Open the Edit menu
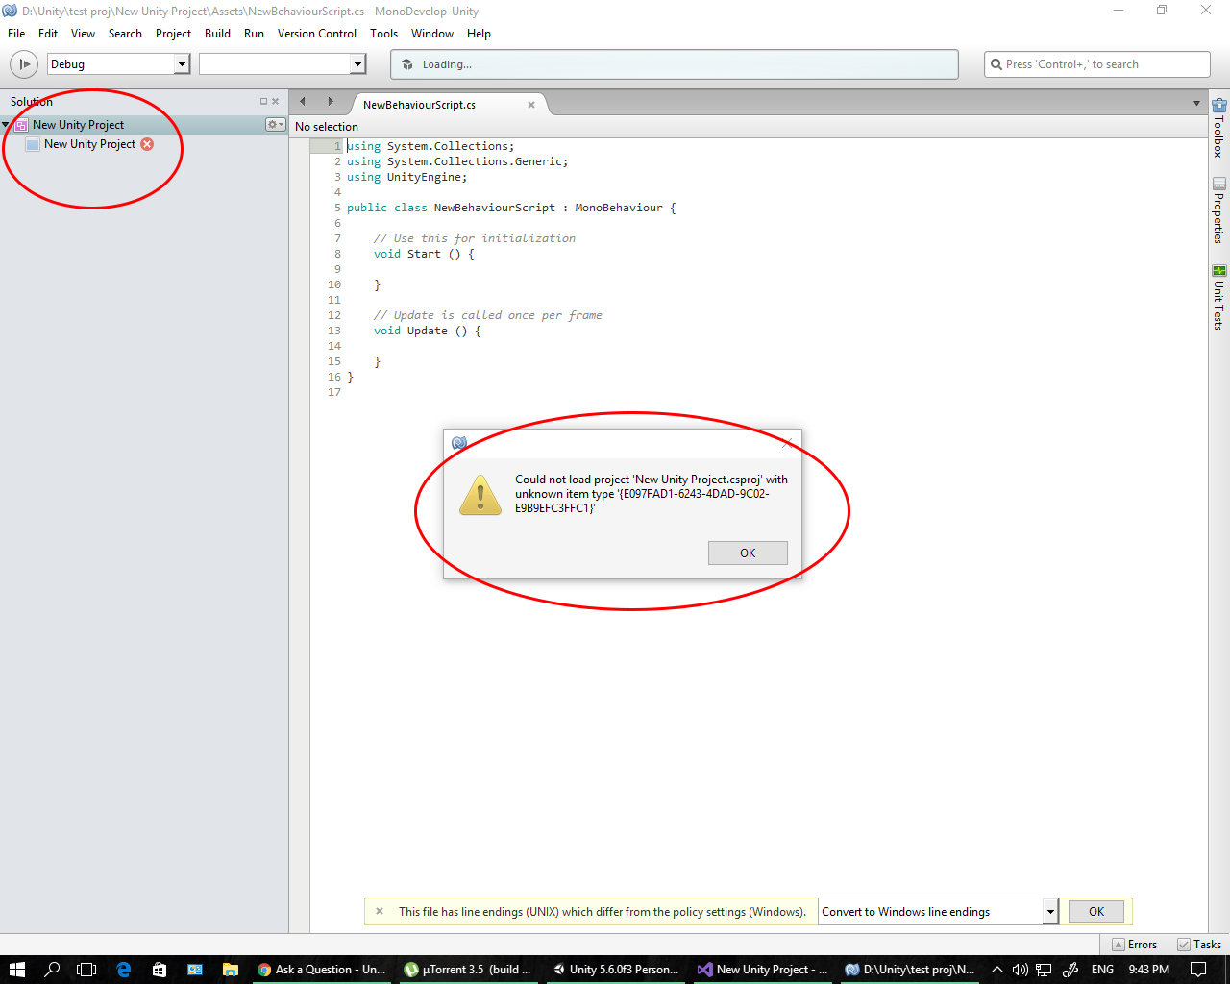This screenshot has height=984, width=1230. point(48,34)
